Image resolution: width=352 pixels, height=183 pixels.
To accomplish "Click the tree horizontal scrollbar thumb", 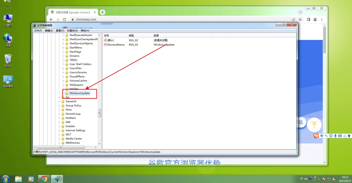I will (x=60, y=147).
